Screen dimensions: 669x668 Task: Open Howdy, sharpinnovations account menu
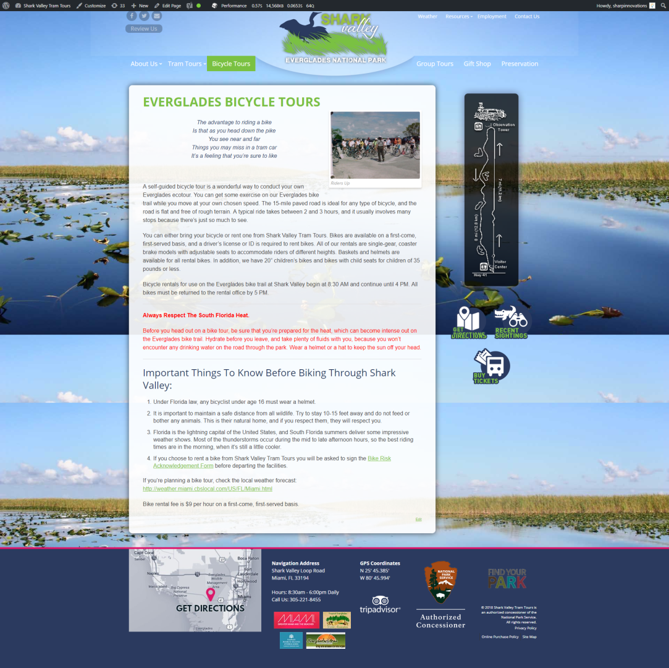tap(625, 6)
